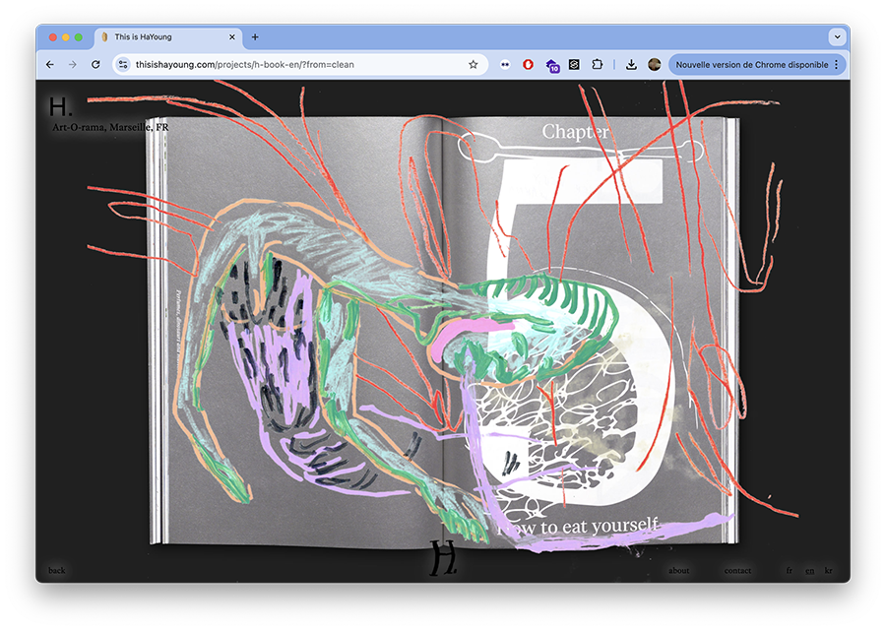Image resolution: width=886 pixels, height=630 pixels.
Task: Click the "back" link at bottom left
Action: pyautogui.click(x=57, y=571)
